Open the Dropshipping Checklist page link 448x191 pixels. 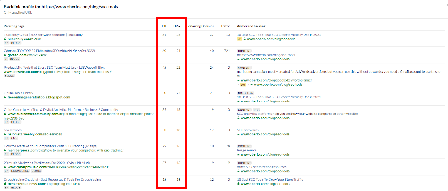(x=52, y=180)
